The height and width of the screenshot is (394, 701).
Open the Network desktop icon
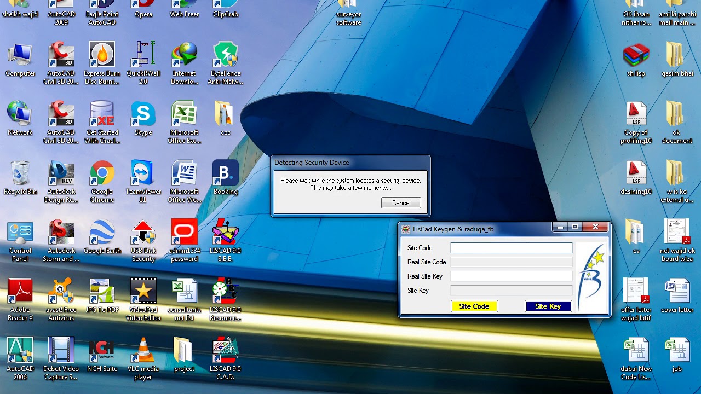20,119
